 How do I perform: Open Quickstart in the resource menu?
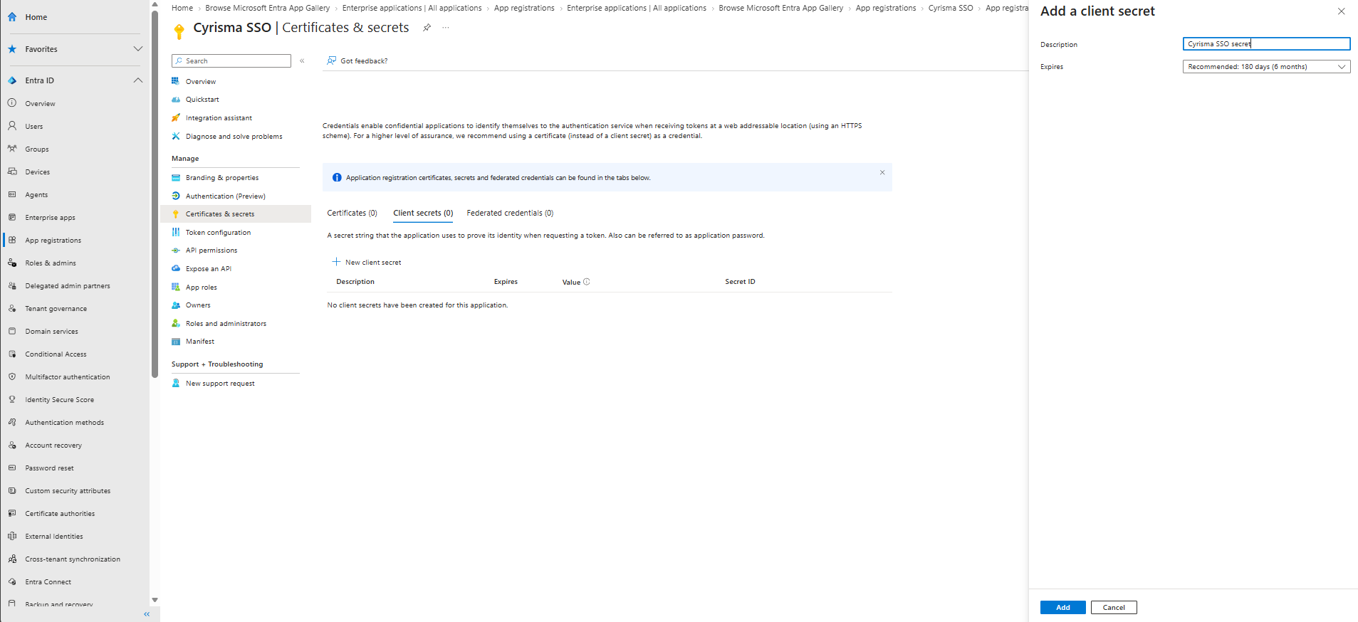click(202, 100)
